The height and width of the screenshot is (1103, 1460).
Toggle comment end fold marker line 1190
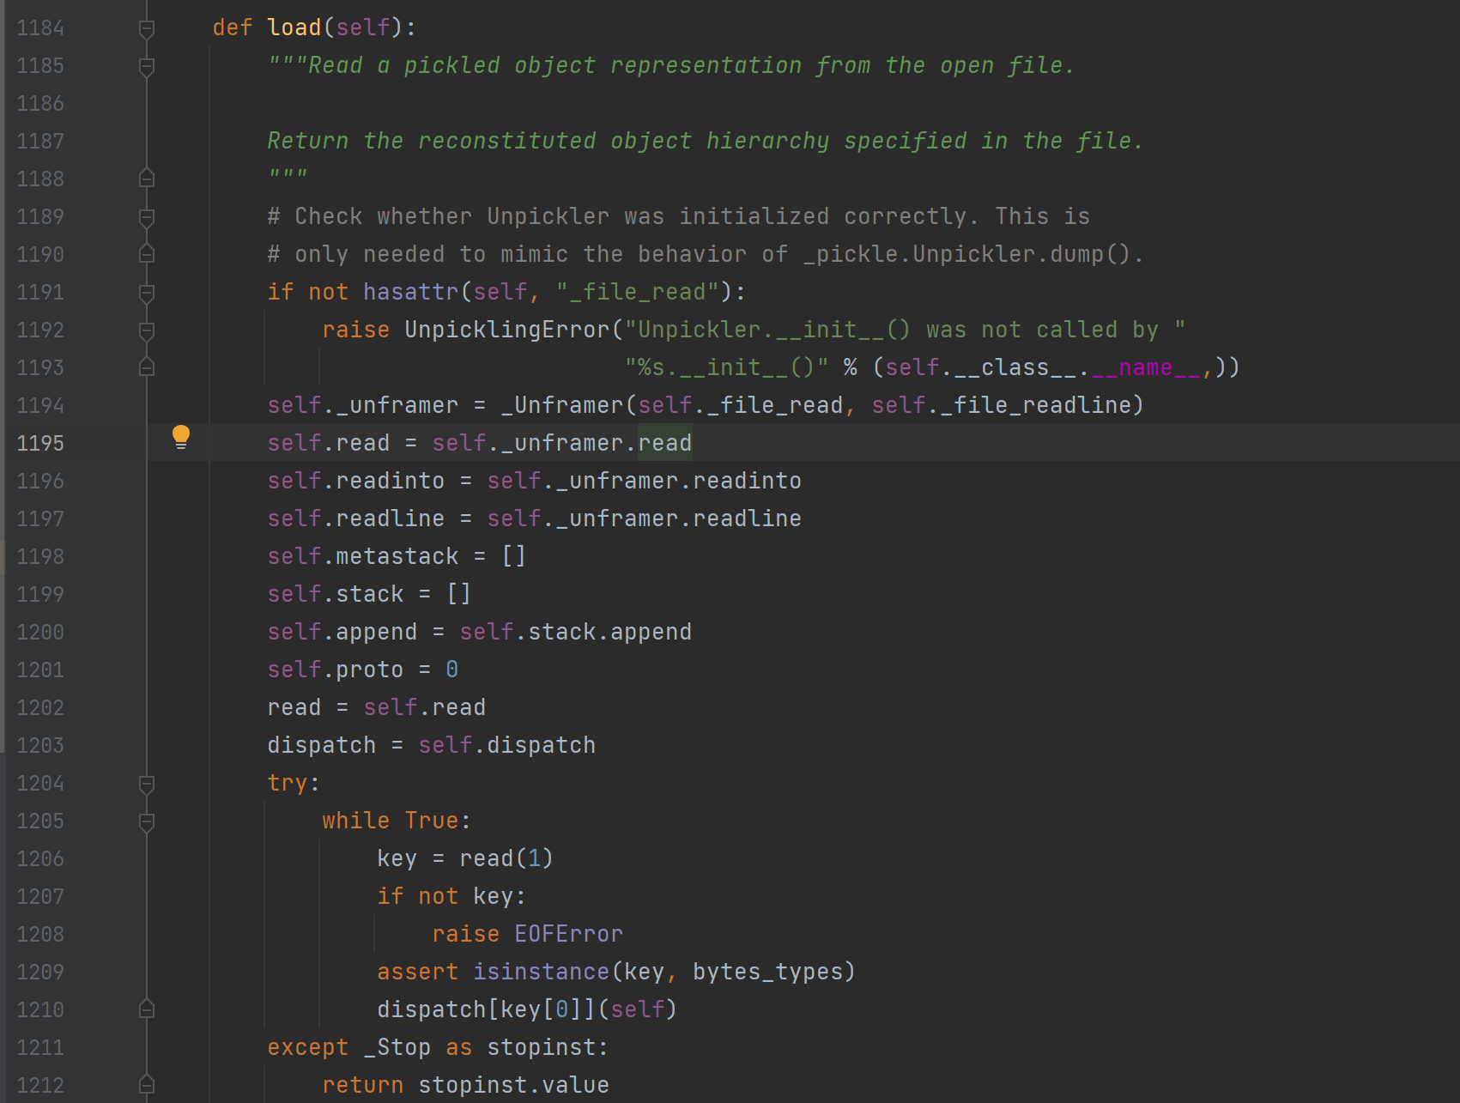(x=147, y=254)
